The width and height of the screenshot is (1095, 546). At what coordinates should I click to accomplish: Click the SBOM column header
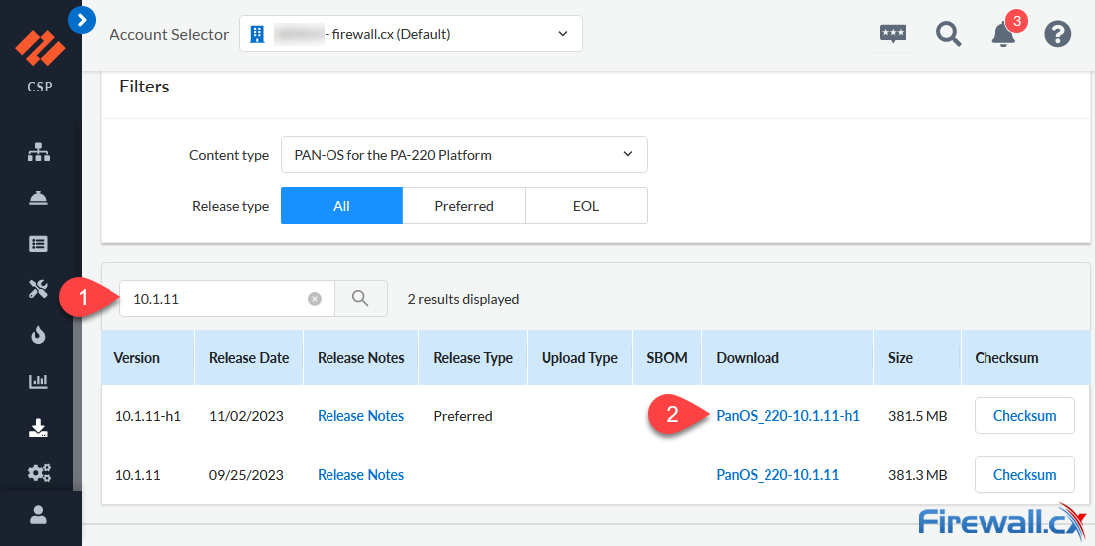coord(668,358)
